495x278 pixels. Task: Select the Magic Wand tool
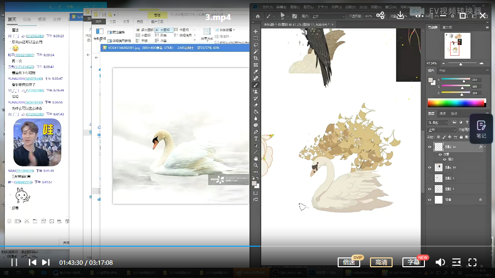pos(256,52)
